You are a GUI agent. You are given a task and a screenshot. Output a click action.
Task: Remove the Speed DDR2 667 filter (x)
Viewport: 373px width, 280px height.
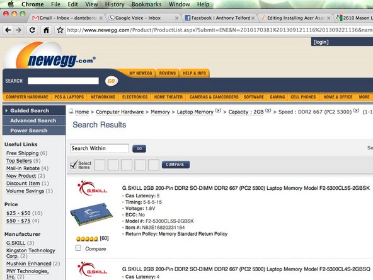[356, 110]
